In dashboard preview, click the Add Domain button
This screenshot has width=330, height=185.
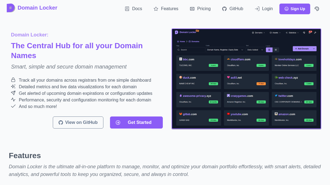click(x=302, y=49)
